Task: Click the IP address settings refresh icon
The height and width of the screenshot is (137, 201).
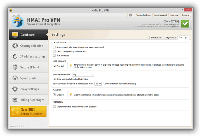Action: 15,56
